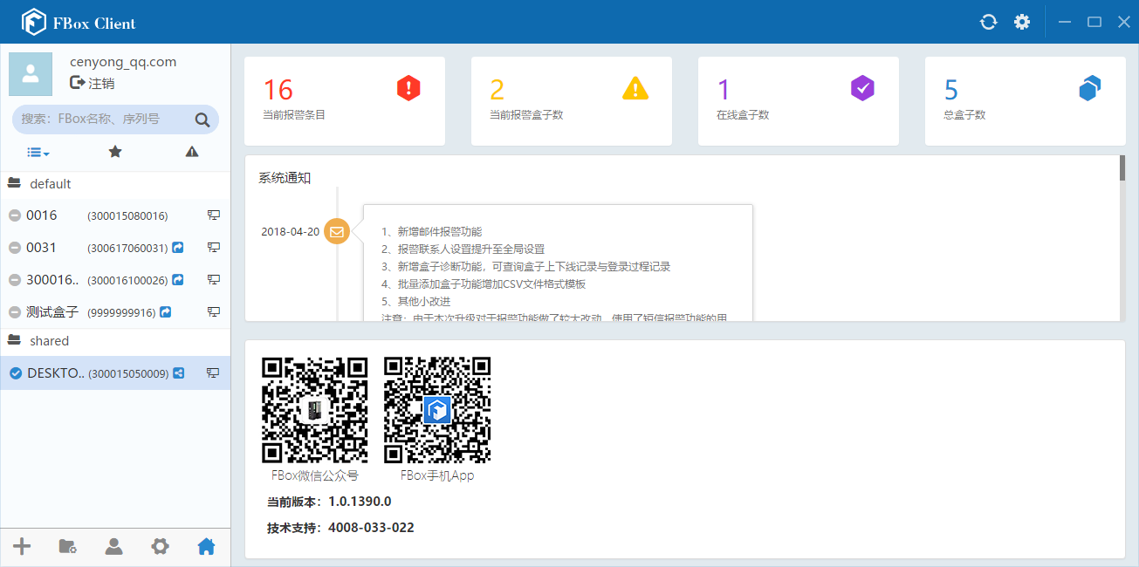The height and width of the screenshot is (567, 1139).
Task: Open the 总盒子数 card showing 5
Action: click(1026, 101)
